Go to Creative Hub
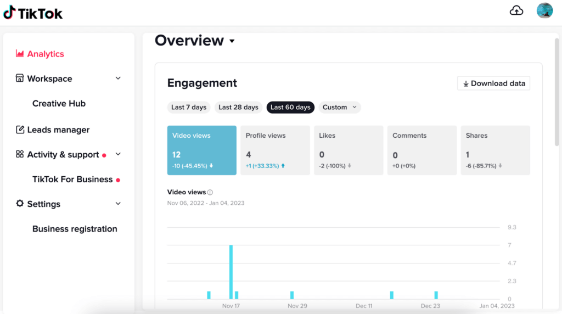This screenshot has width=562, height=314. pyautogui.click(x=59, y=103)
